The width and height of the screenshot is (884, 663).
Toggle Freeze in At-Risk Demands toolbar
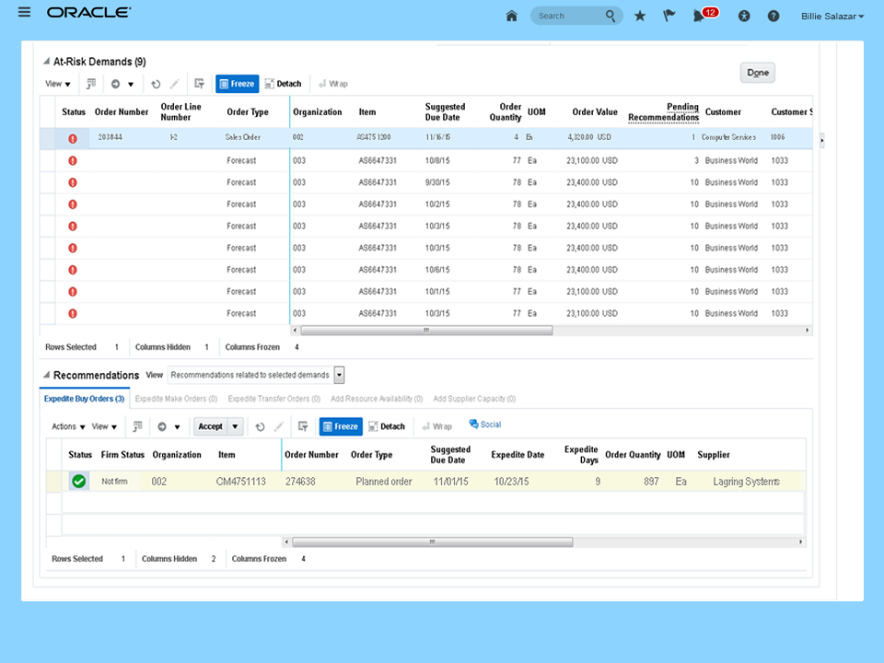(x=238, y=84)
